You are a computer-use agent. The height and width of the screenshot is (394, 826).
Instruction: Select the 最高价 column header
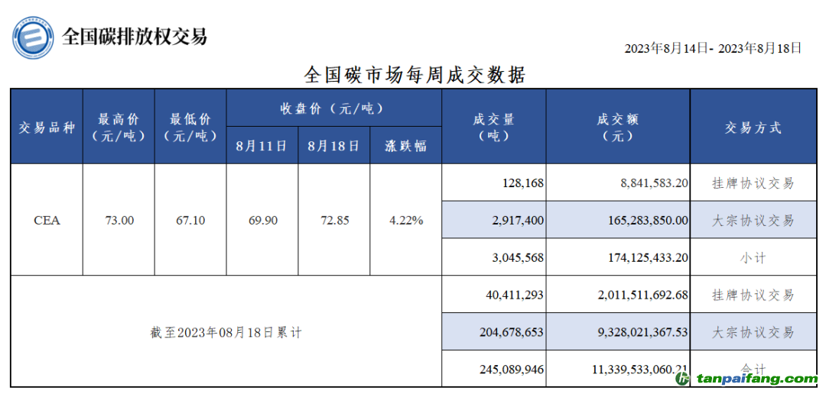(119, 128)
